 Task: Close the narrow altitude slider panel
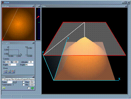(x=39, y=6)
